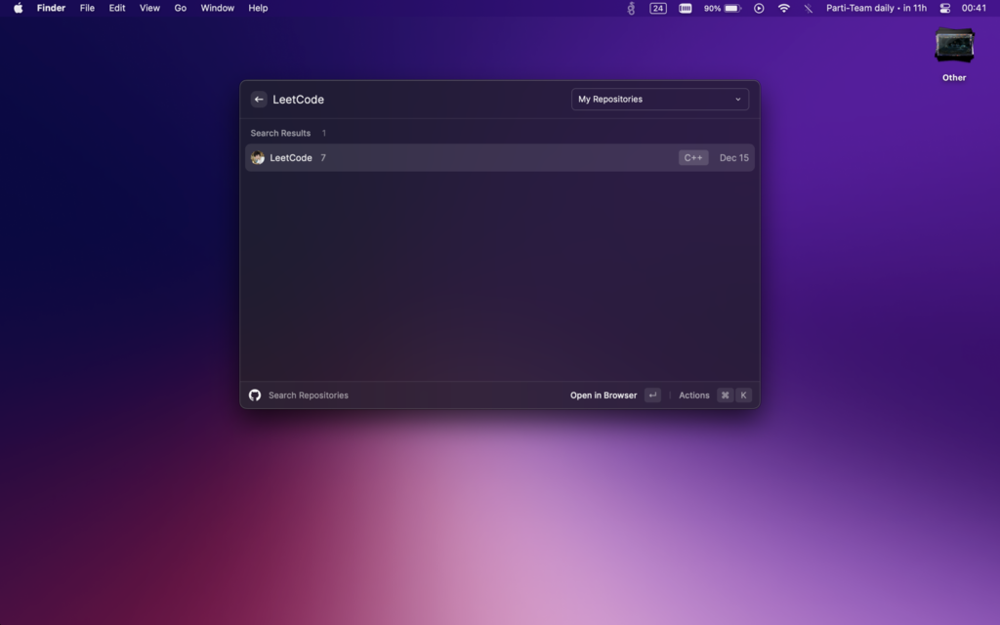Click the keyboard-like menu bar icon
The image size is (1000, 625).
coord(686,8)
